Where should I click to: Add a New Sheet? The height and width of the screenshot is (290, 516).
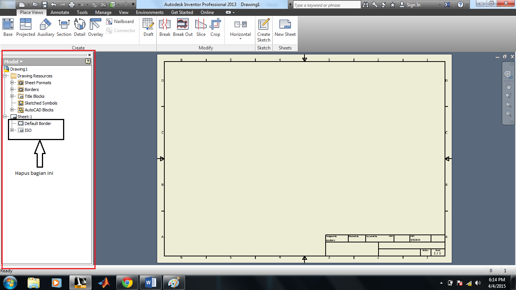[x=285, y=28]
